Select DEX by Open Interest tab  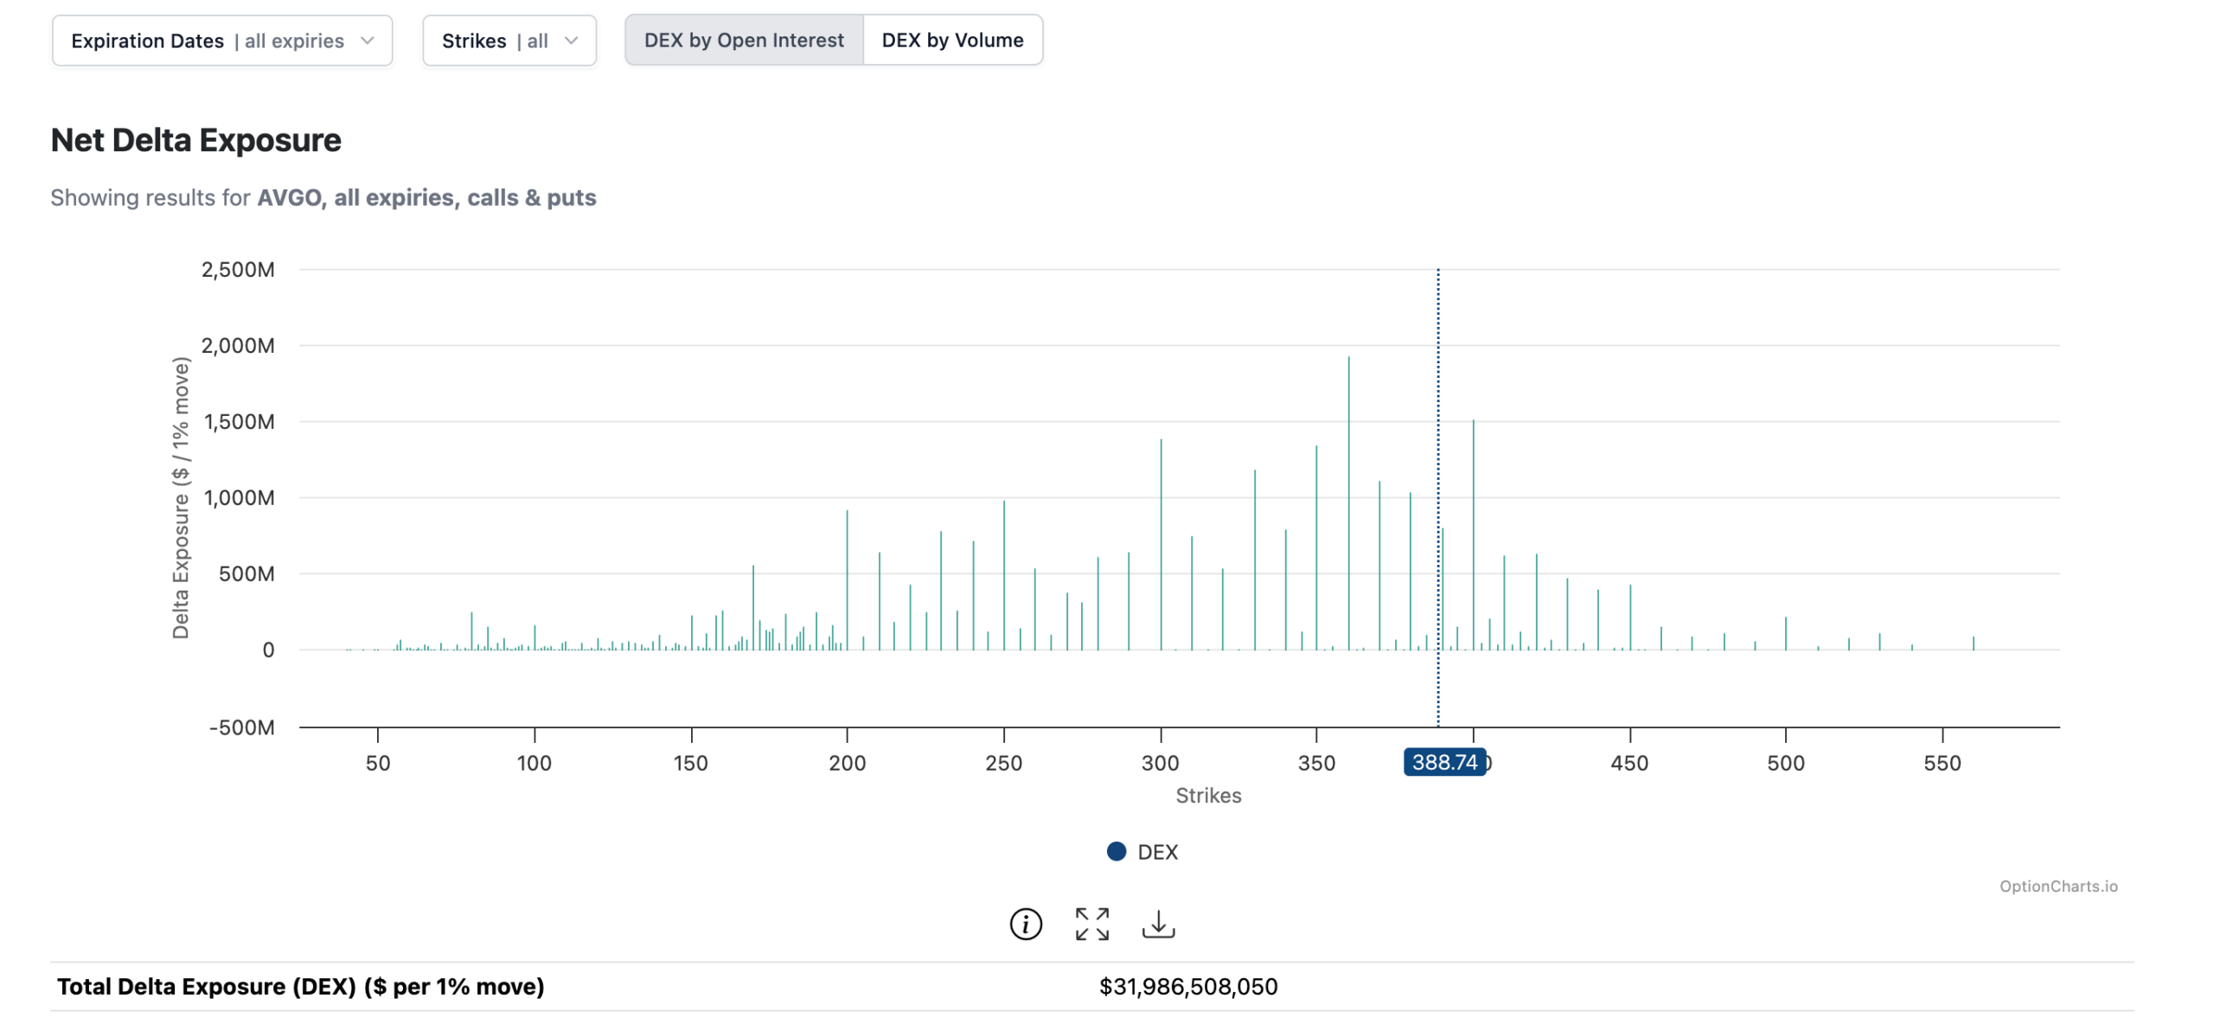pyautogui.click(x=744, y=41)
